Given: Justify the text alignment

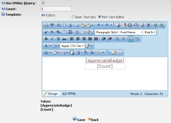Looking at the screenshot, I should coord(90,39).
